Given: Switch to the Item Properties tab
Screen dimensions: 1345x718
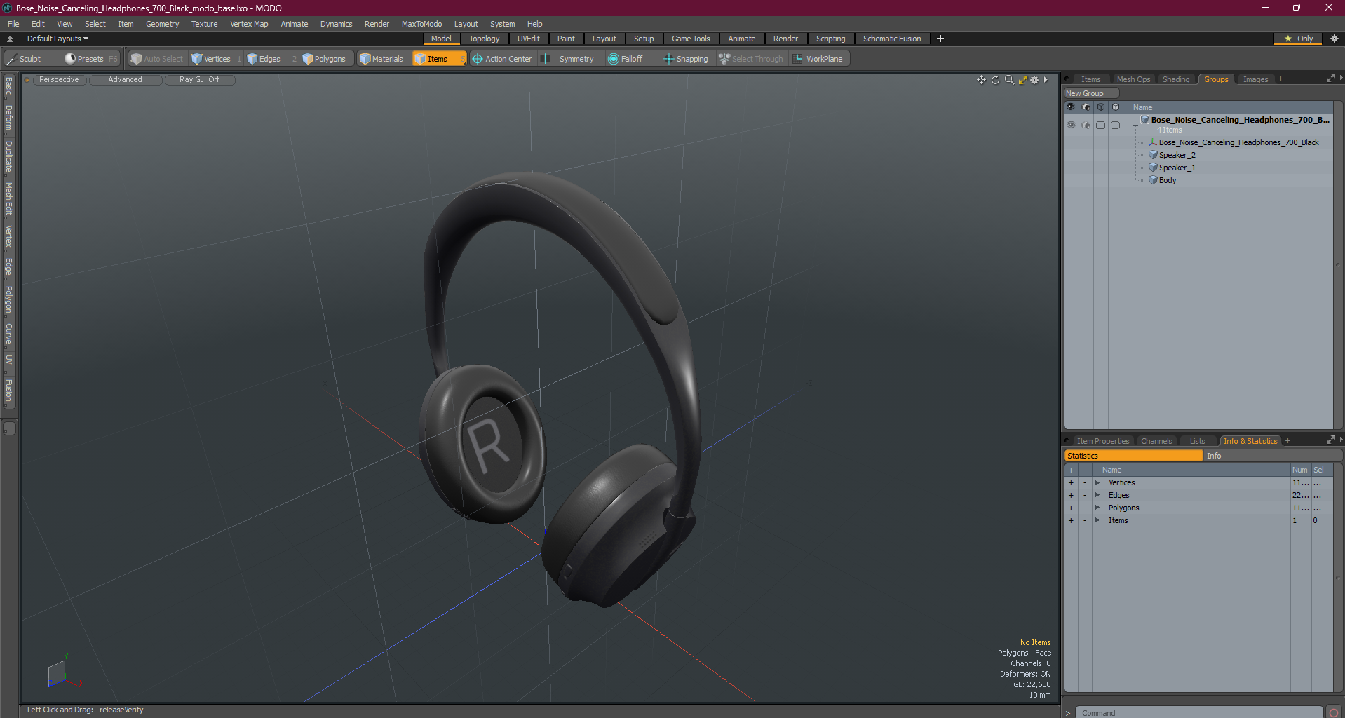Looking at the screenshot, I should coord(1102,441).
